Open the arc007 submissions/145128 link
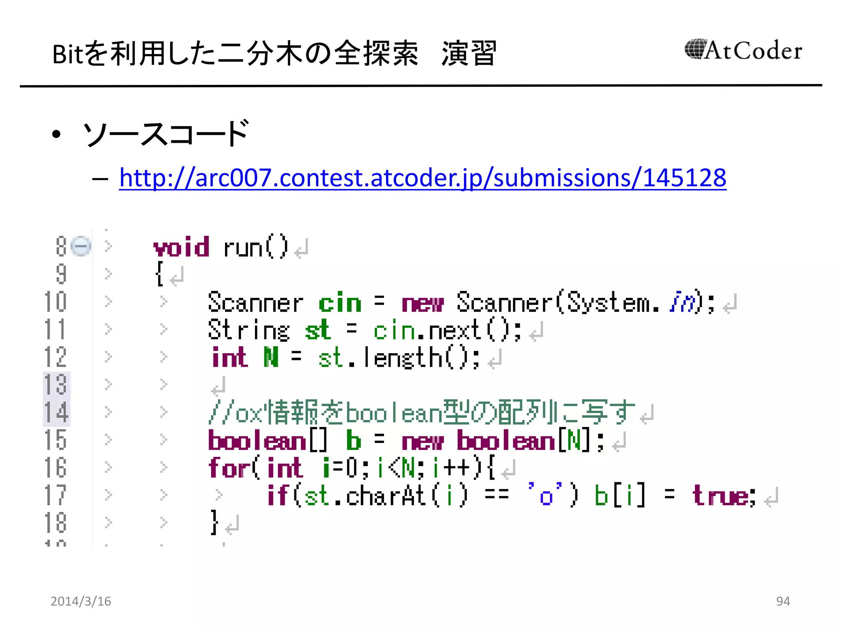The width and height of the screenshot is (841, 630). (423, 178)
